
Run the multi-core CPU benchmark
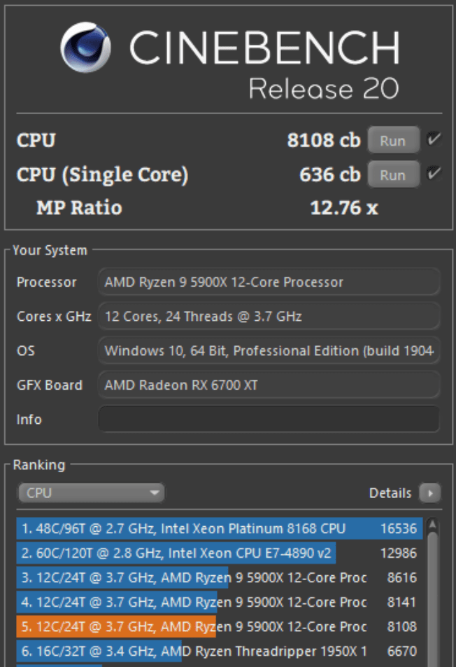(x=392, y=141)
